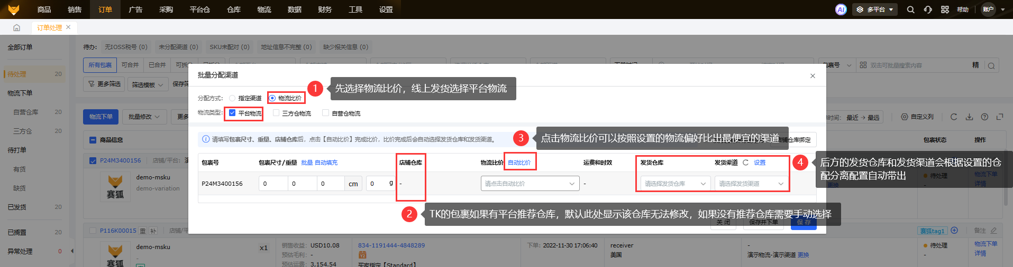Click the 自动填充 link
The image size is (1013, 267).
coord(326,163)
